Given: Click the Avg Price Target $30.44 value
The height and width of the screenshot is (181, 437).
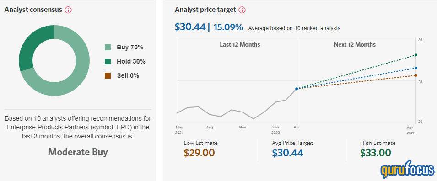Looking at the screenshot, I should (288, 153).
